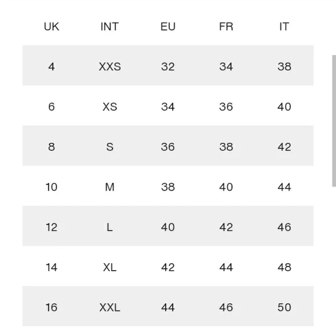Screen dimensions: 336x335
Task: Select UK size 6 cell
Action: 52,107
